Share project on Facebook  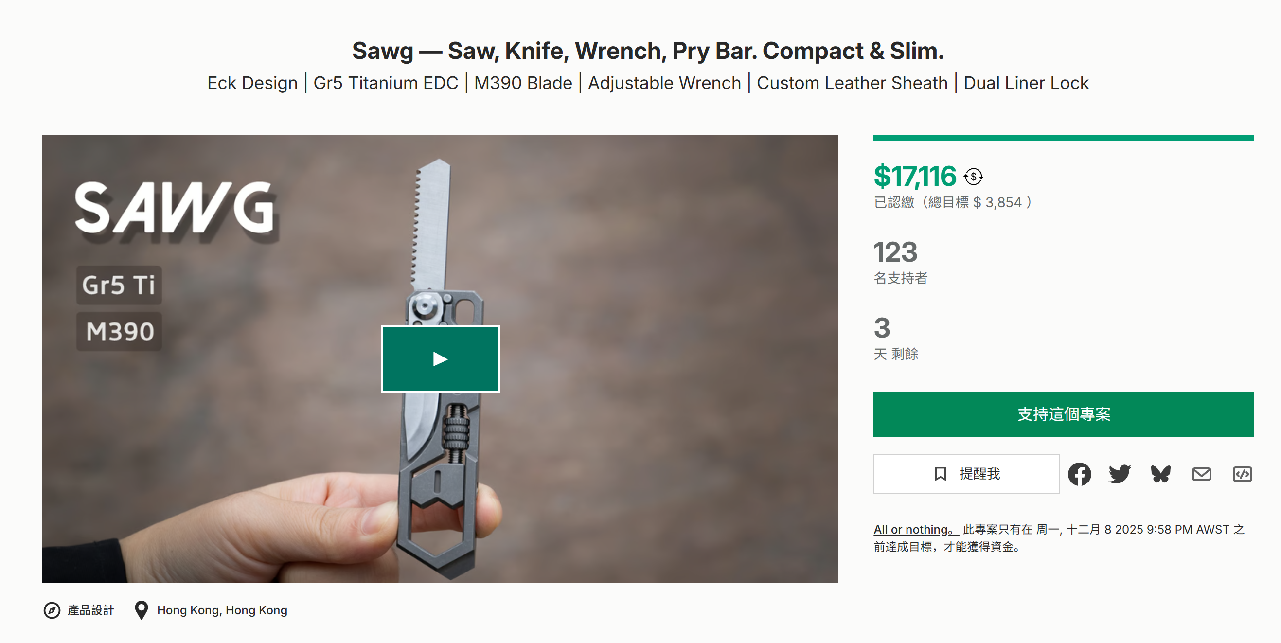[x=1079, y=474]
